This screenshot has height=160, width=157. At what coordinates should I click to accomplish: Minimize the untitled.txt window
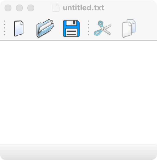pos(19,8)
